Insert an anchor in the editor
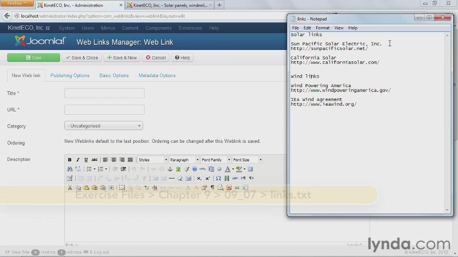Viewport: 458px width, 257px height. click(x=170, y=169)
